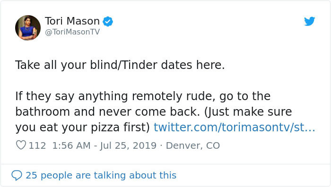Open Tori Mason's profile picture
The width and height of the screenshot is (331, 187).
coord(28,27)
